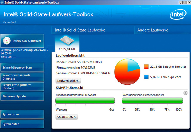Launch the Systemtuner

click(22, 114)
